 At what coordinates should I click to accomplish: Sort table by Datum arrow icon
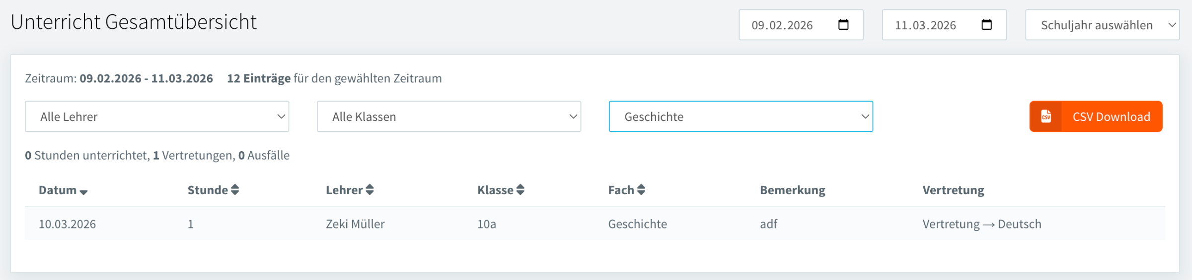tap(83, 192)
